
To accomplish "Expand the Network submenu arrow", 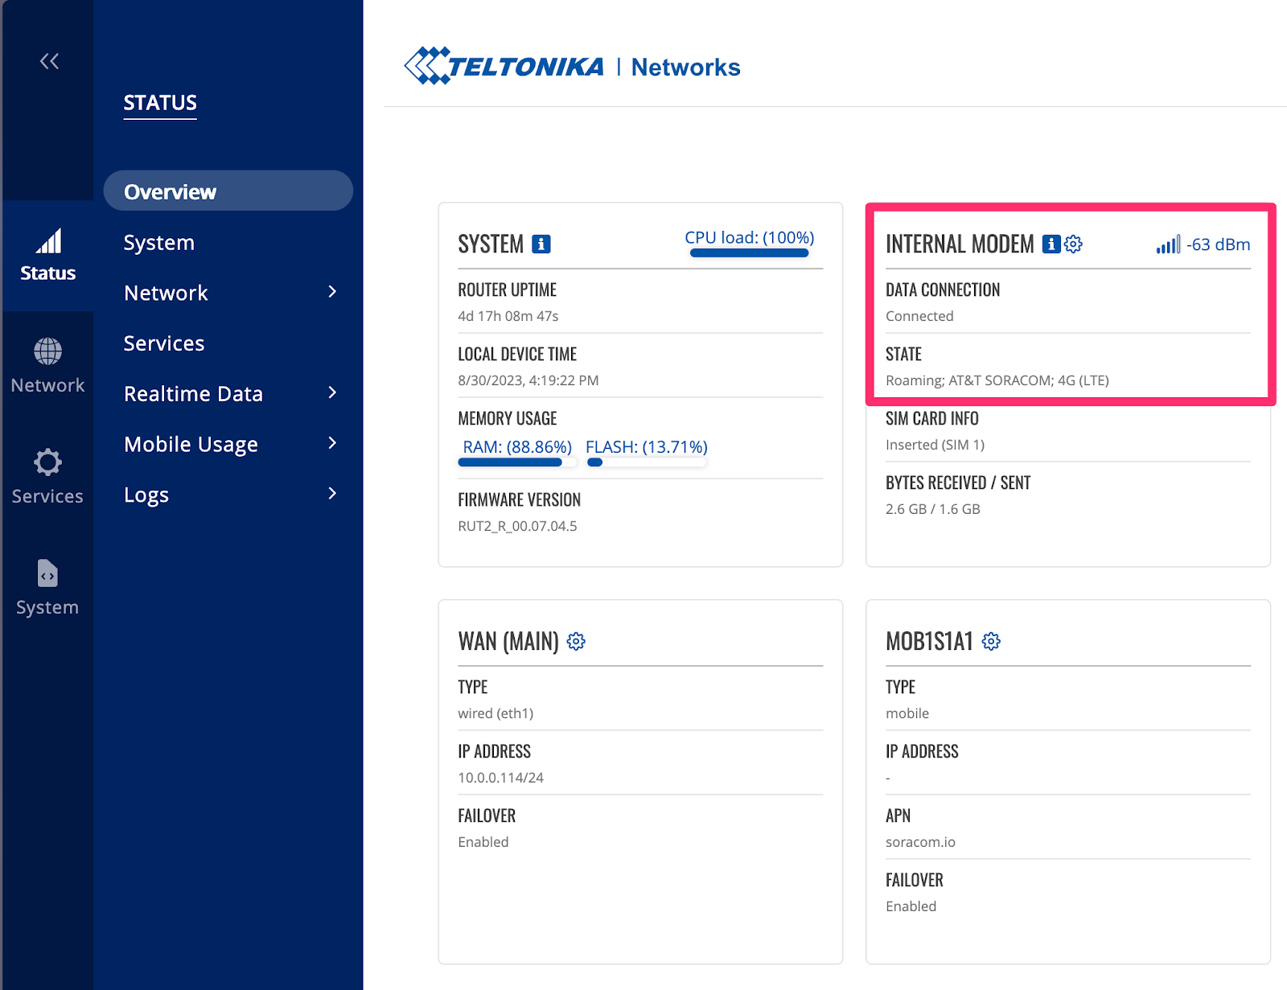I will [x=332, y=292].
